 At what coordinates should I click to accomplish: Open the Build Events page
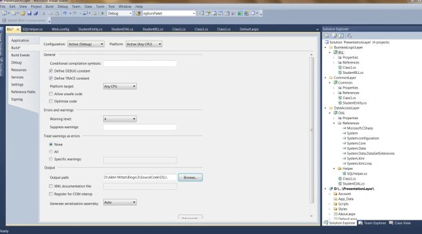(x=21, y=55)
